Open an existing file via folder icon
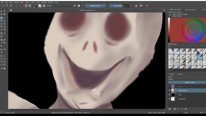Screen dimensions: 206x116 point(7,6)
